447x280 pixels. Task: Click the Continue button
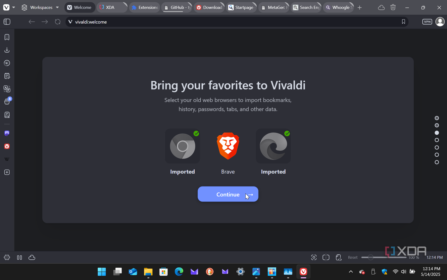click(228, 194)
